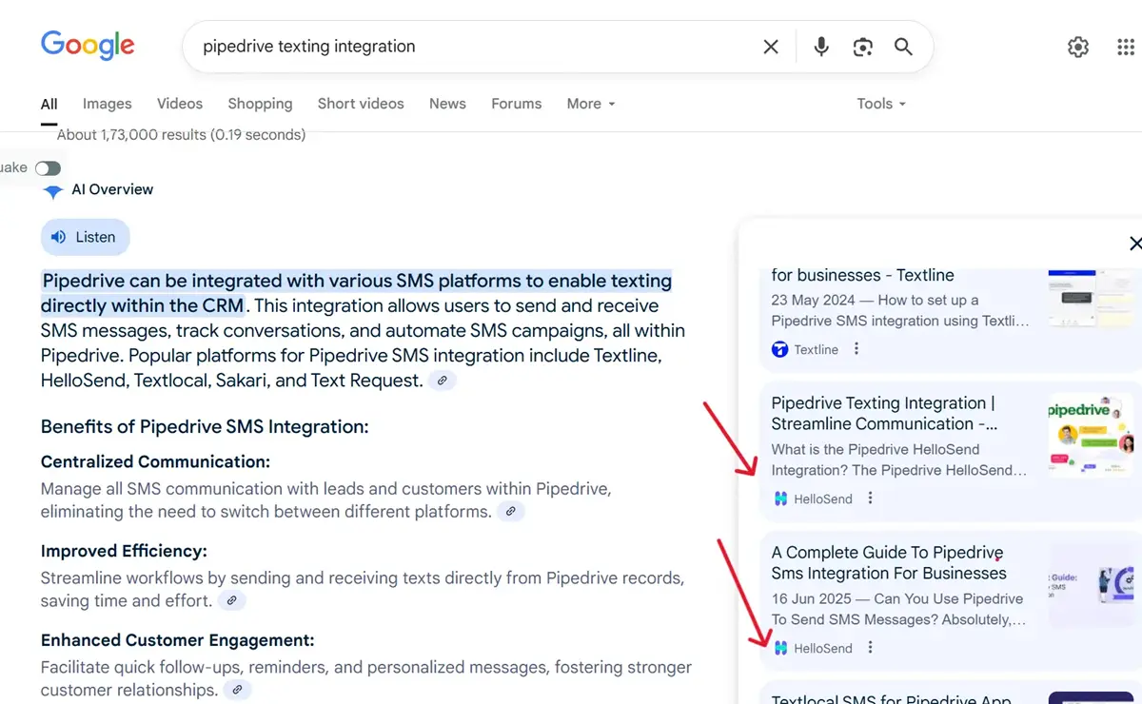Expand the More search filters dropdown
This screenshot has width=1142, height=704.
point(590,104)
